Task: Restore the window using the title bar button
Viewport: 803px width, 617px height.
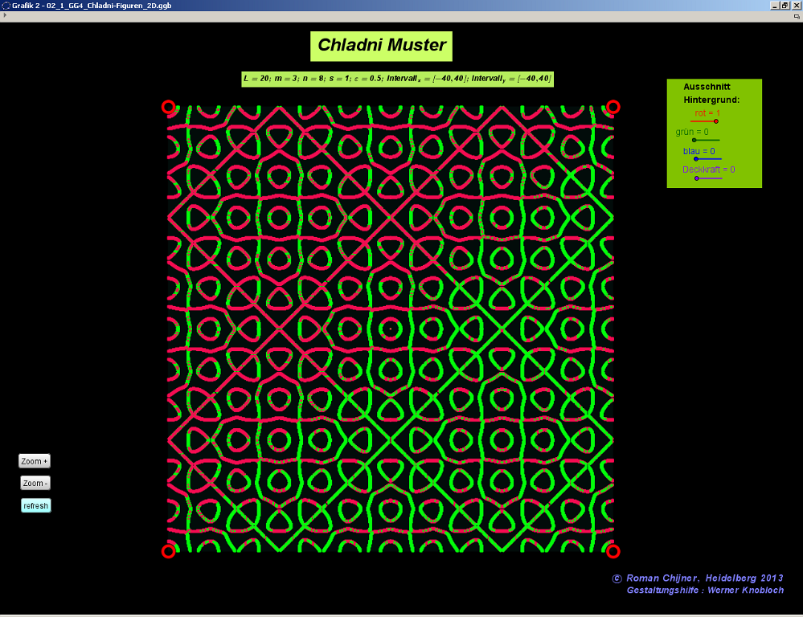Action: coord(785,6)
